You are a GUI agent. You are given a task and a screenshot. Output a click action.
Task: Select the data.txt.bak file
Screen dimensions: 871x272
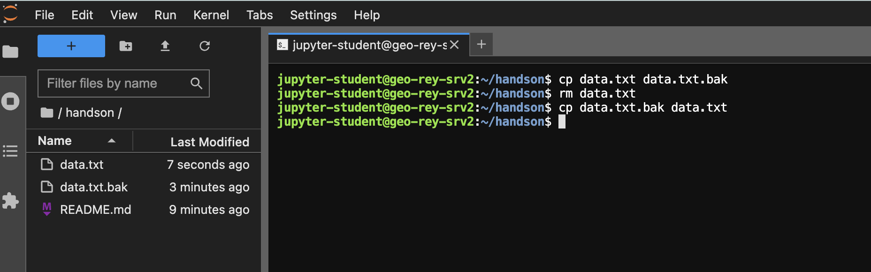coord(94,187)
